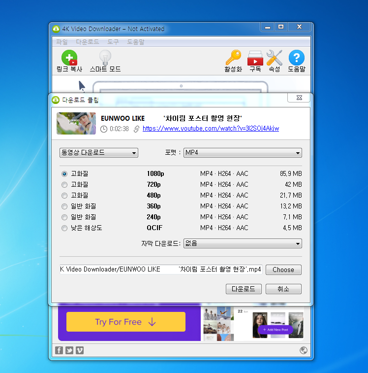Maximize the 4K Video Downloader window
This screenshot has height=373, width=368.
(x=281, y=27)
